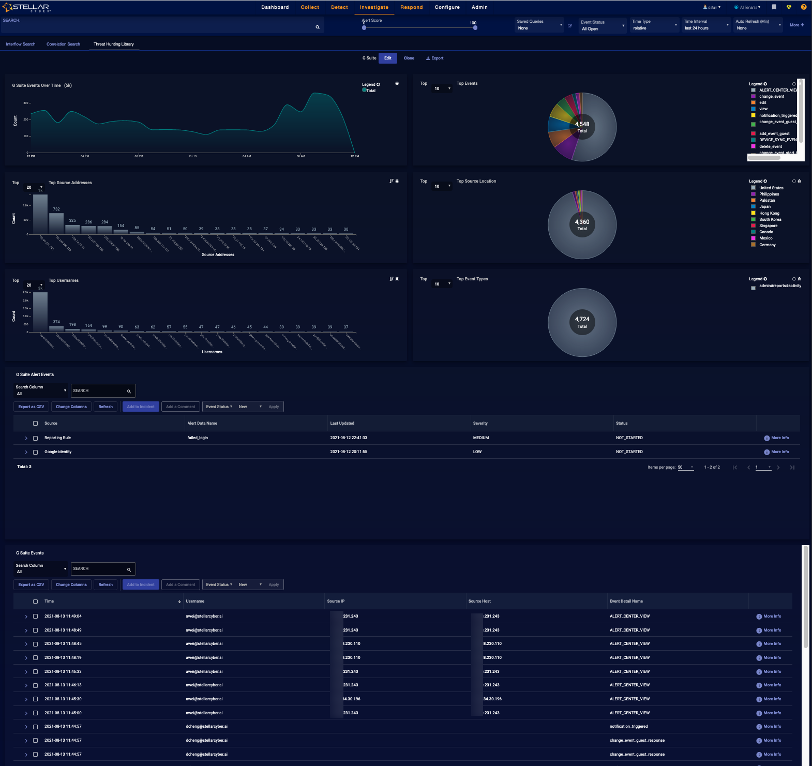Image resolution: width=812 pixels, height=766 pixels.
Task: Click the G Suite Alert Events search field
Action: point(99,390)
